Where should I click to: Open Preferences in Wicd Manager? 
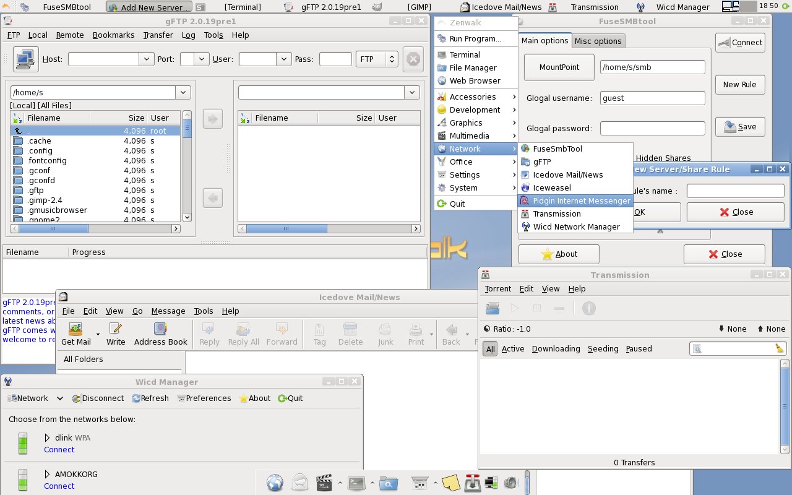pos(204,398)
